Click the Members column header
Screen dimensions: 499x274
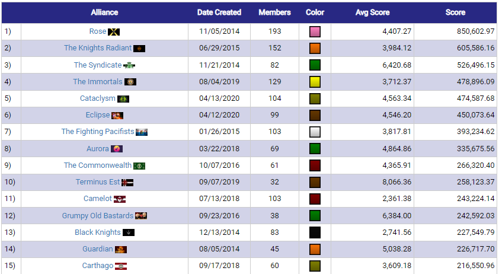274,12
